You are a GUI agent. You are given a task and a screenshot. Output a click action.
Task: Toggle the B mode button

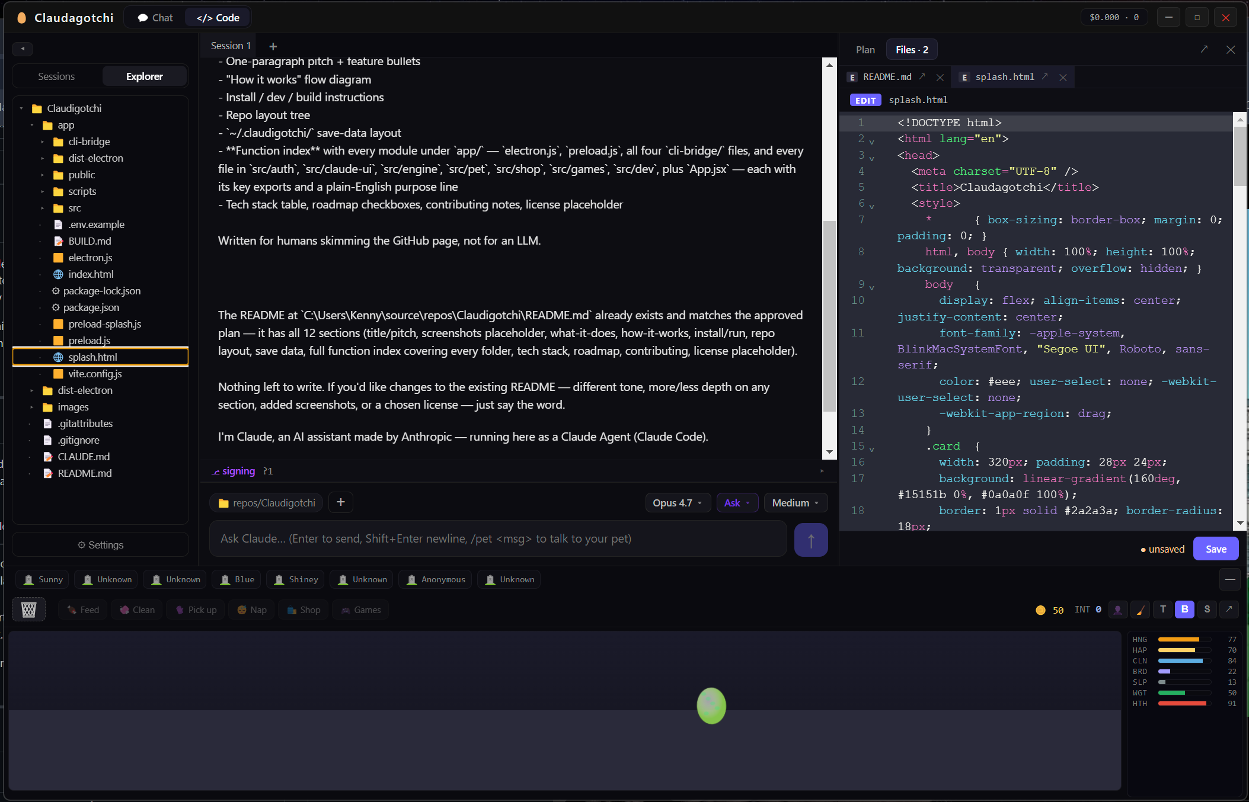click(x=1185, y=609)
